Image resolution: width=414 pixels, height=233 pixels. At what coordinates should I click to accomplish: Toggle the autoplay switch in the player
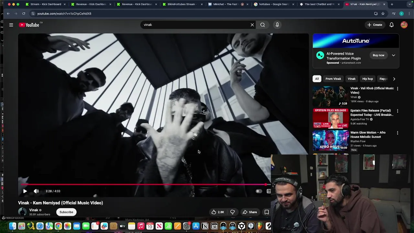(x=258, y=191)
